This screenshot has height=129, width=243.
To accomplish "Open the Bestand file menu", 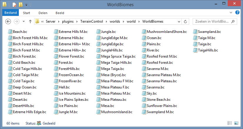I will [x=11, y=13].
